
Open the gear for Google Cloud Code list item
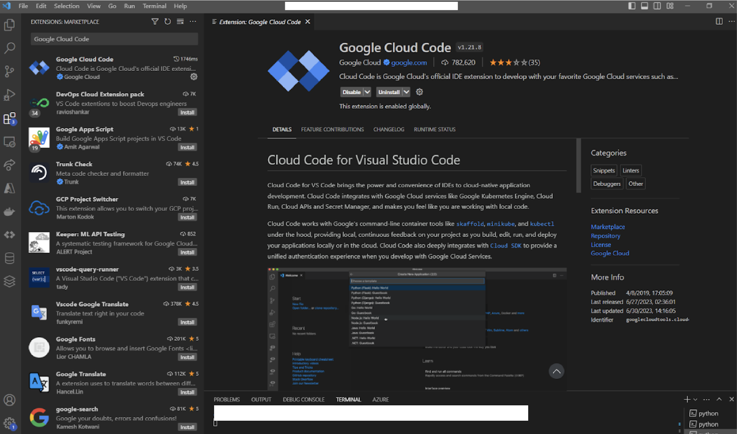coord(194,77)
